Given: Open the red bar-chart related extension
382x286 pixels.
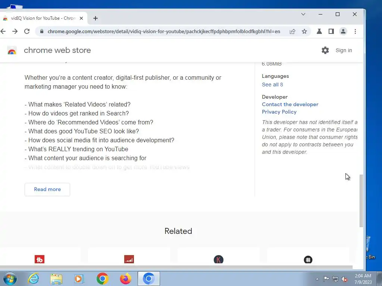Looking at the screenshot, I should 129,259.
